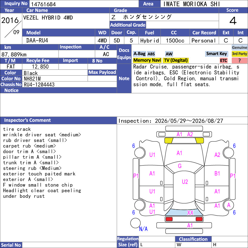Click the AC value under A/C

click(x=106, y=54)
